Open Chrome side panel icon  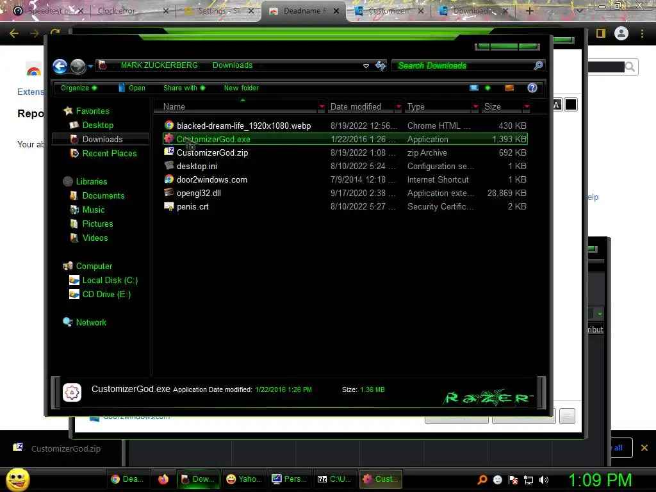pyautogui.click(x=601, y=33)
